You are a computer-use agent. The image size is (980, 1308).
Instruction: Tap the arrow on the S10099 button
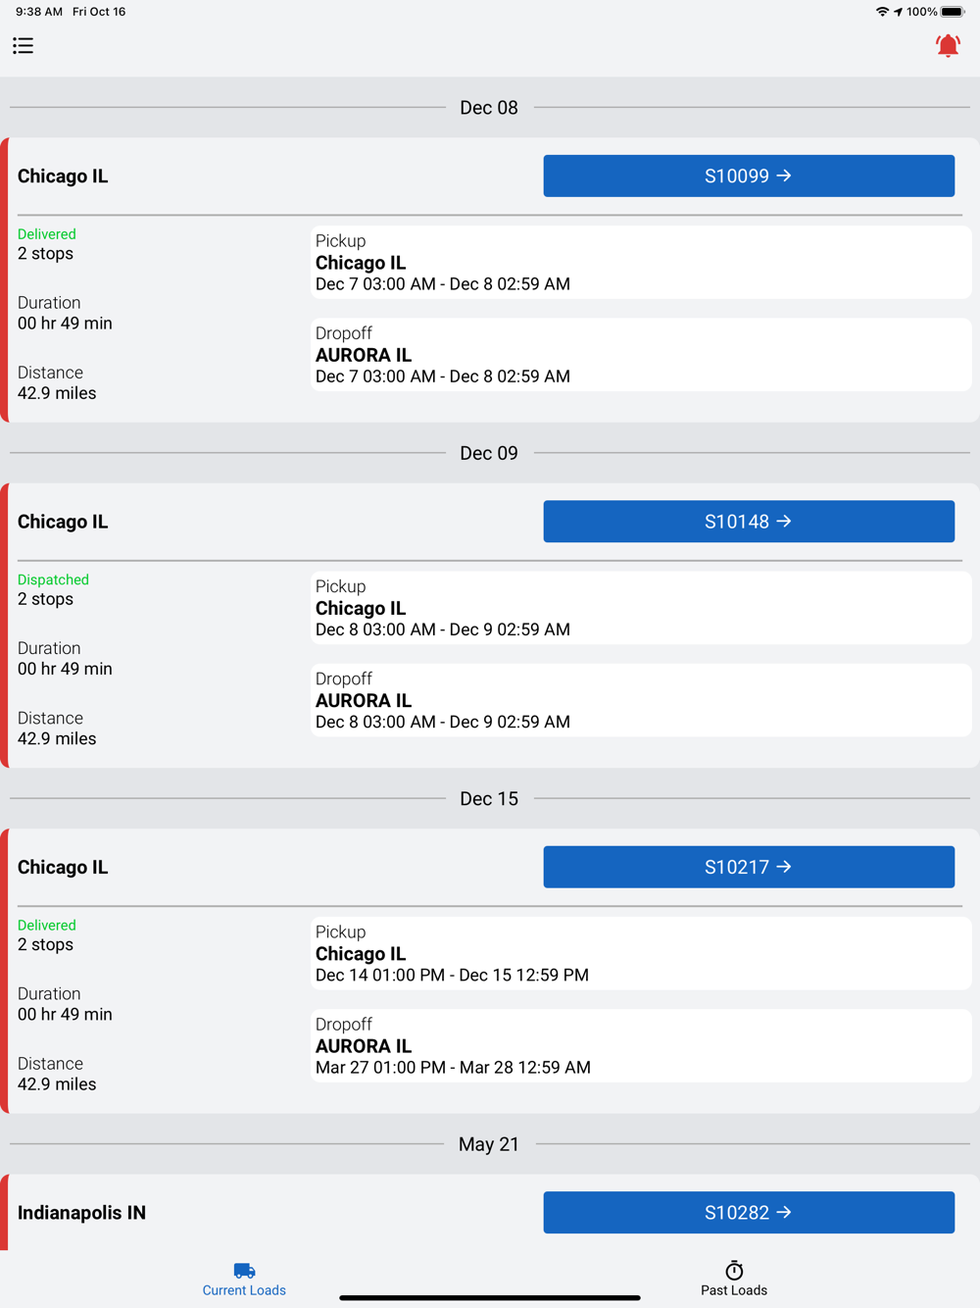tap(784, 176)
